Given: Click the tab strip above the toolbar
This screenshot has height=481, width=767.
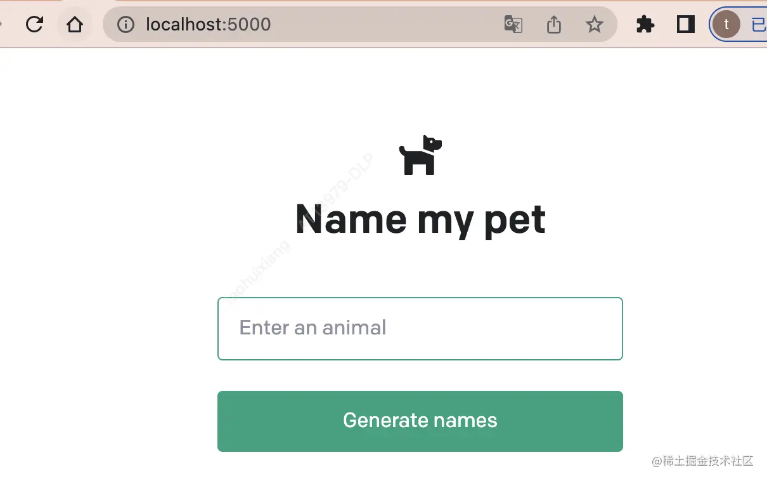Looking at the screenshot, I should [380, 2].
